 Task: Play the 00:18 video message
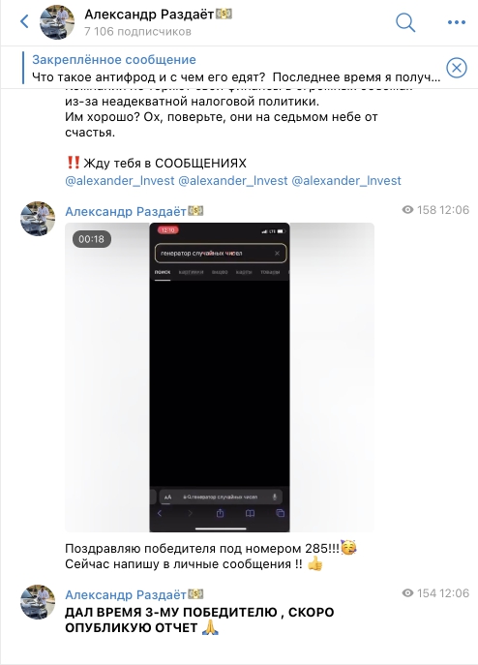tap(220, 378)
